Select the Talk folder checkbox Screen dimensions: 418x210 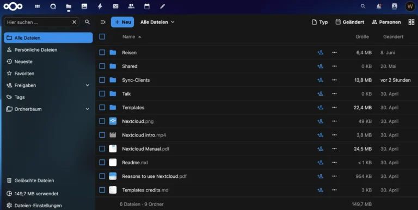102,94
